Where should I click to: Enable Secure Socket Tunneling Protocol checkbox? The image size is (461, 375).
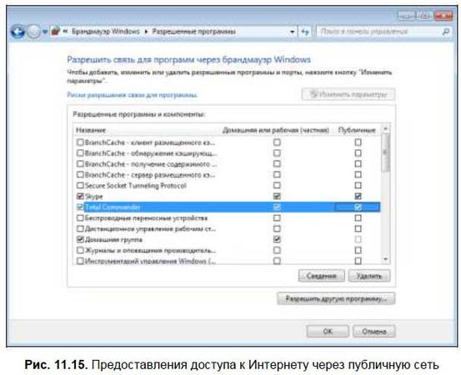tap(80, 186)
